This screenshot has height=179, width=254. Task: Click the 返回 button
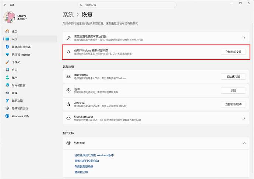(x=233, y=90)
